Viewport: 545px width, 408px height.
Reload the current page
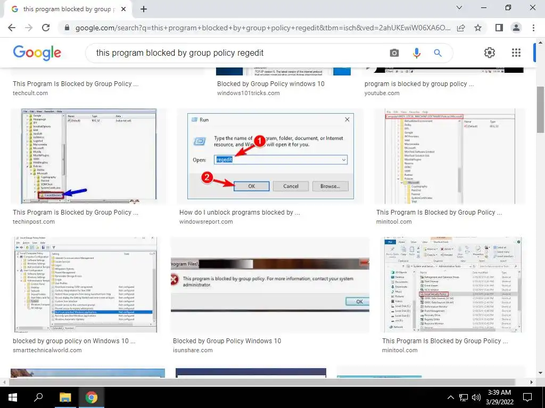pyautogui.click(x=46, y=28)
